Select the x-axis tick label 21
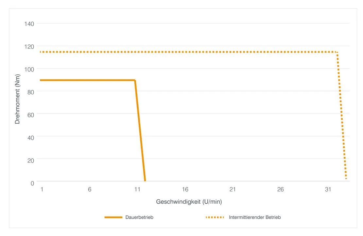The width and height of the screenshot is (363, 236). pyautogui.click(x=233, y=190)
